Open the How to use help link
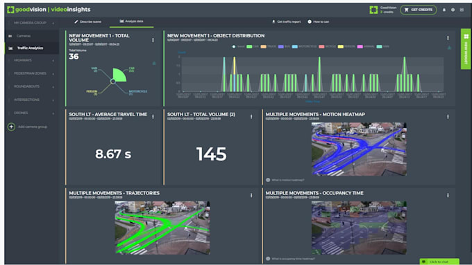The height and width of the screenshot is (265, 472). 319,21
